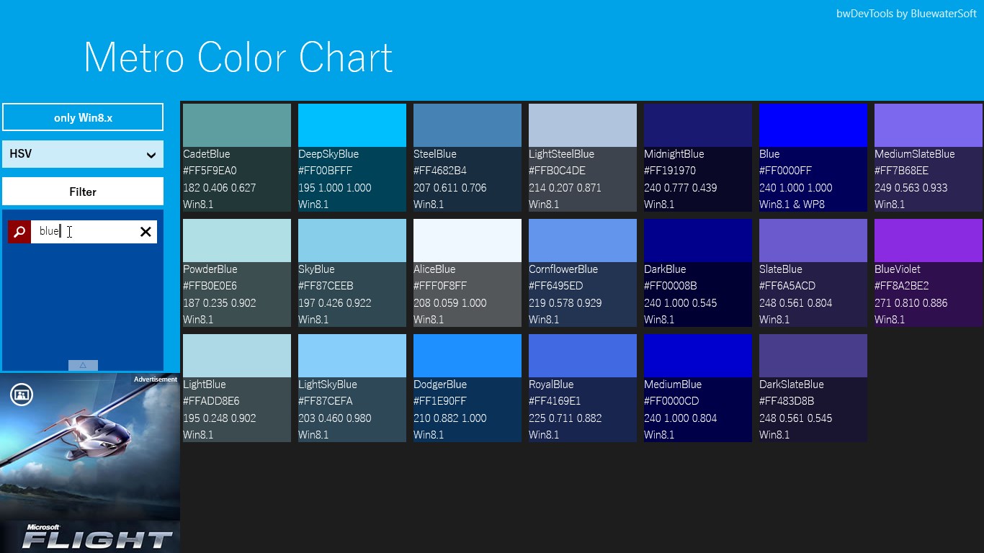Toggle the only Win8.x filter

pyautogui.click(x=83, y=117)
